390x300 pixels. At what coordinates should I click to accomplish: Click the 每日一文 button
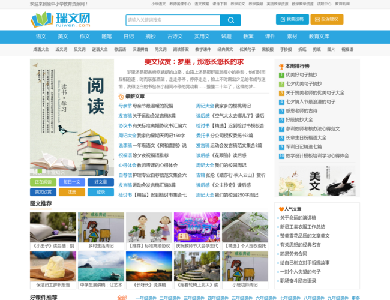click(72, 182)
